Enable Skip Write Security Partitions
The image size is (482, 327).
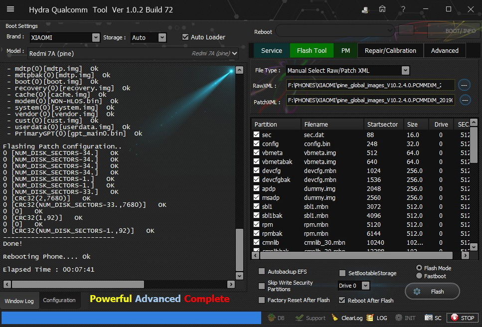262,286
